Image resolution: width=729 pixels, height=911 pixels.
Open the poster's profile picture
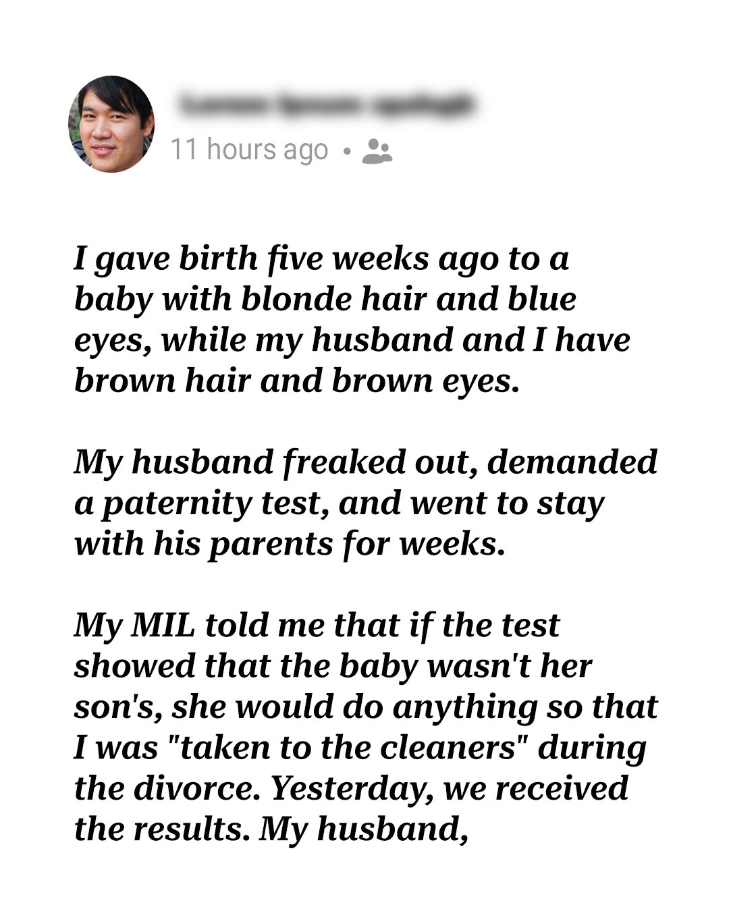(x=111, y=124)
